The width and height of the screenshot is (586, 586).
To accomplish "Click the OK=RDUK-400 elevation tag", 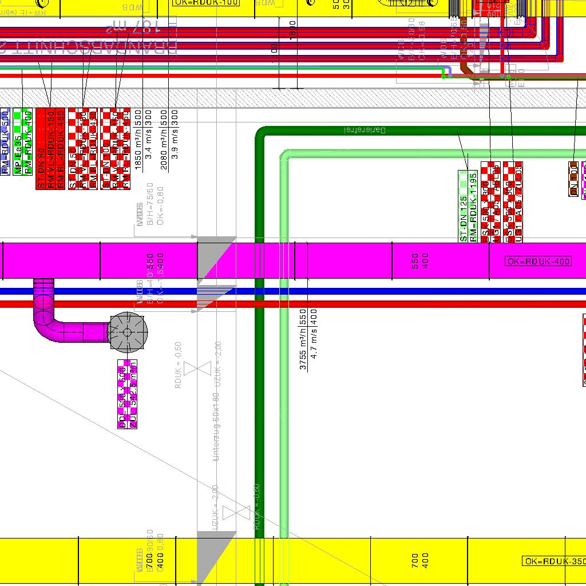I will click(x=538, y=262).
